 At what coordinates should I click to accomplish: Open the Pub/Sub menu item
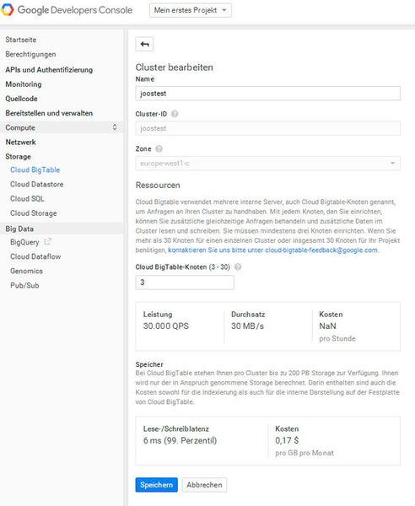point(24,285)
